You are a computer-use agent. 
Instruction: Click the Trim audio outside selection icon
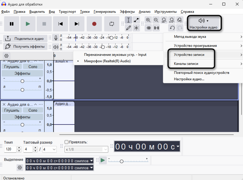pyautogui.click(x=148, y=28)
